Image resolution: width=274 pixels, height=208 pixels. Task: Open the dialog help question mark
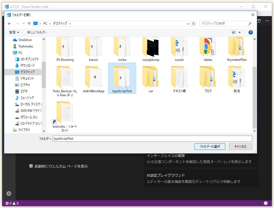pyautogui.click(x=250, y=32)
